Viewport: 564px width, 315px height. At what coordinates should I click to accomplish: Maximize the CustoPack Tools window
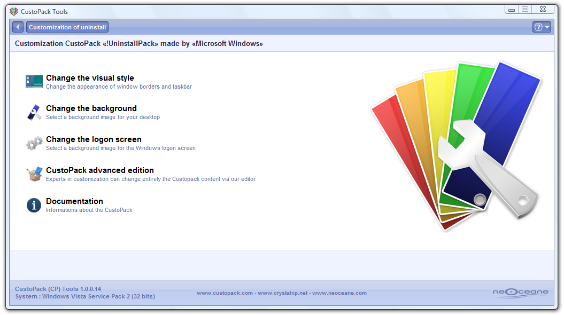[525, 10]
